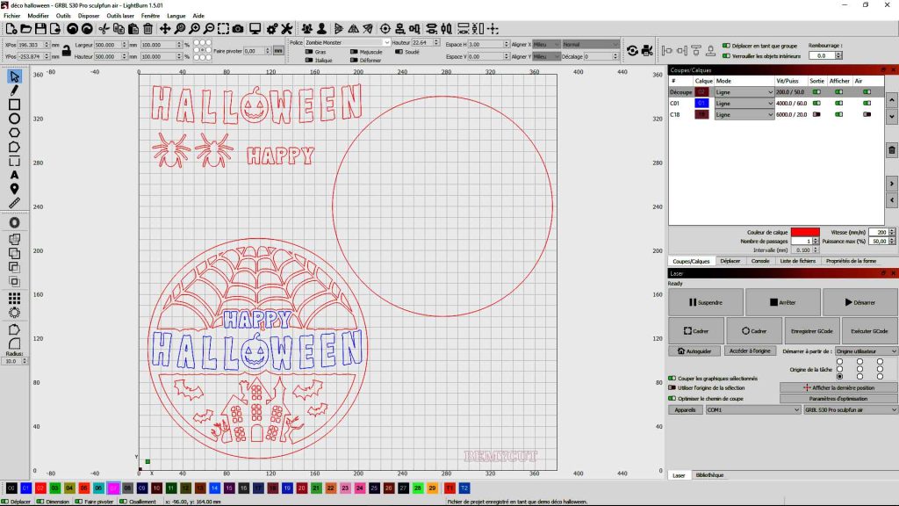Open the camera capture tool in toolbar

click(x=238, y=29)
